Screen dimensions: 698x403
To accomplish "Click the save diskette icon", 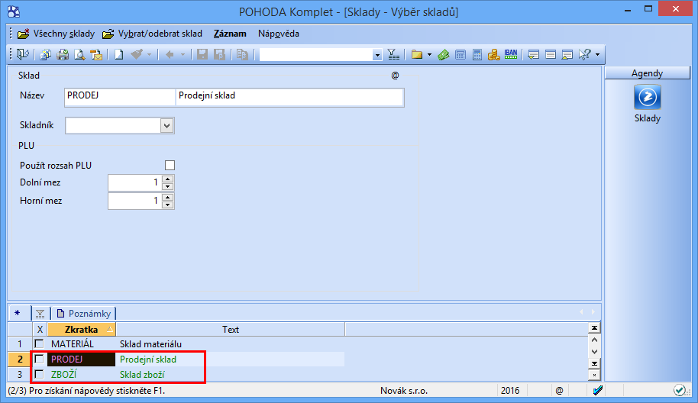I will point(202,55).
